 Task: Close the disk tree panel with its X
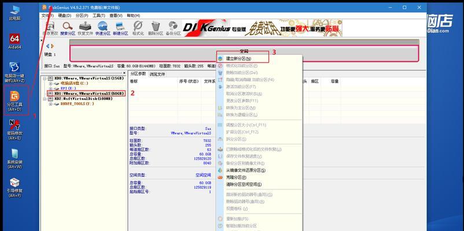pos(124,73)
